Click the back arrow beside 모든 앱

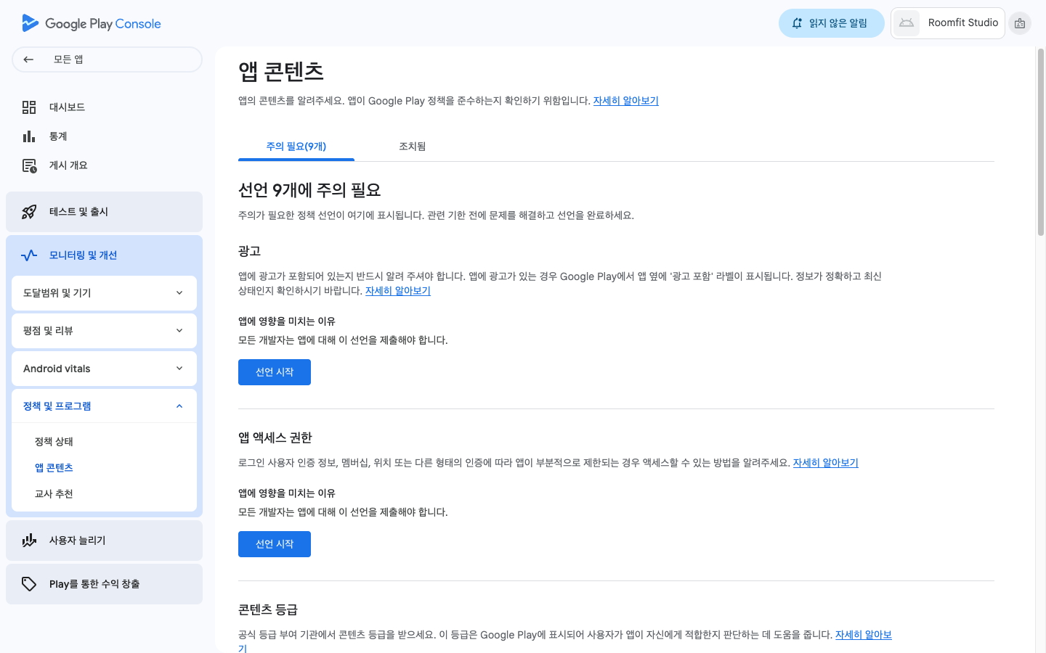pos(28,59)
